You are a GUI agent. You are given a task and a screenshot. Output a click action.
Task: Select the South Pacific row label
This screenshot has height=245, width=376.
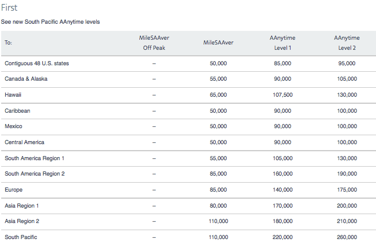21,237
